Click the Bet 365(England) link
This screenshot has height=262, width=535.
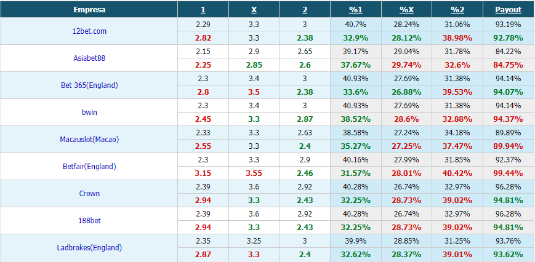[89, 85]
